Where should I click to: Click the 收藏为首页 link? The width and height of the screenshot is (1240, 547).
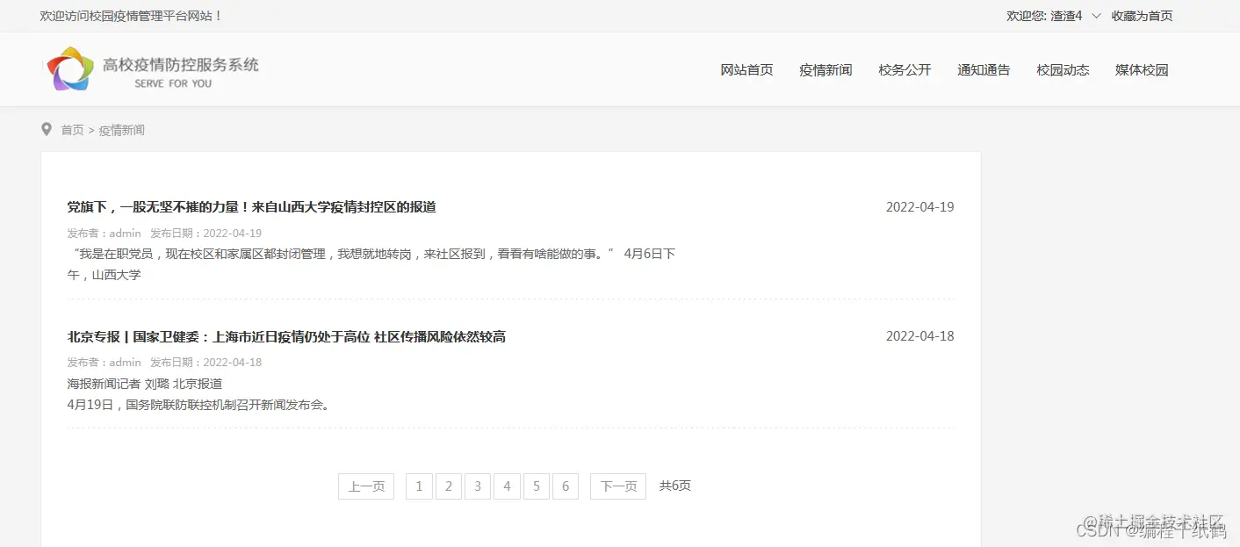pyautogui.click(x=1142, y=16)
